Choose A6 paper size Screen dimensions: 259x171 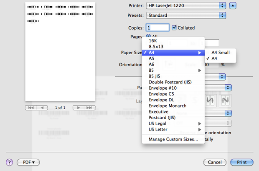click(173, 64)
